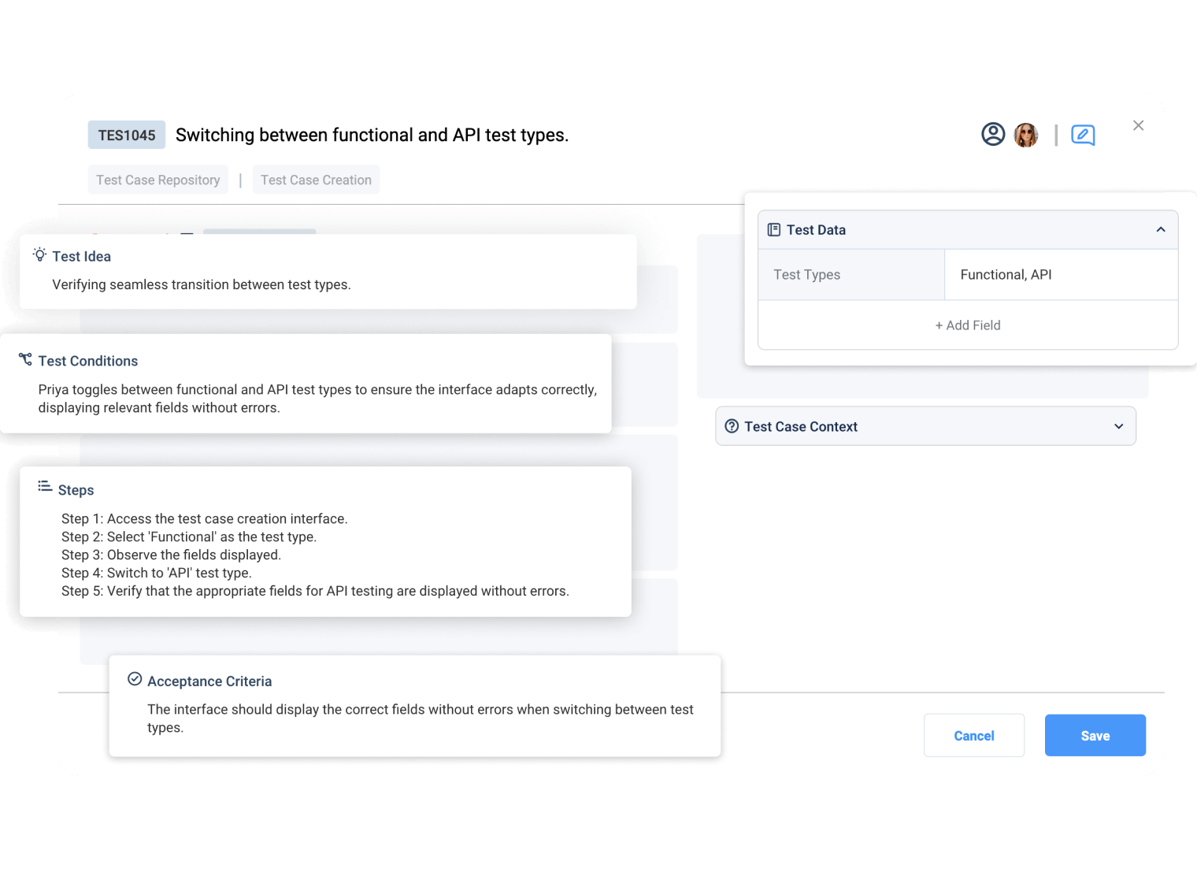Collapse the Test Data section chevron
This screenshot has height=869, width=1197.
[x=1161, y=229]
